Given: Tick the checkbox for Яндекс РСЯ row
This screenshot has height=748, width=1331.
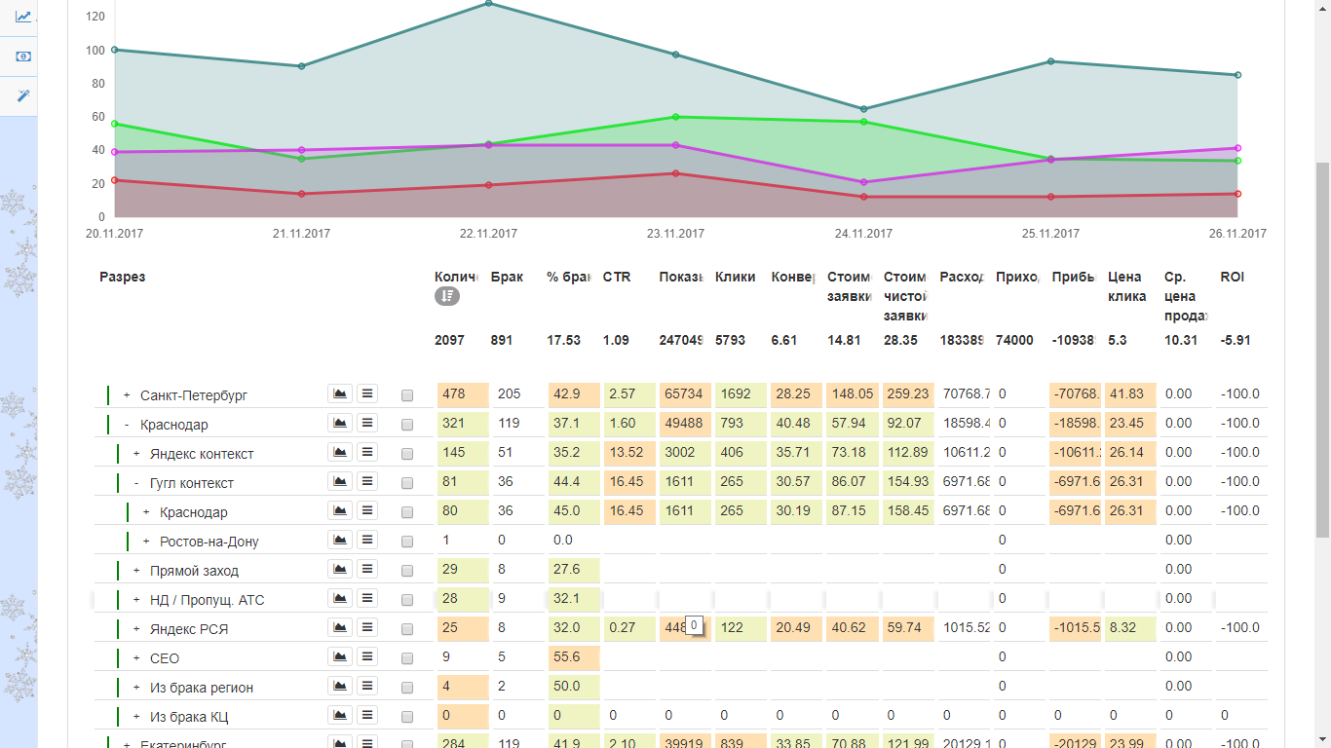Looking at the screenshot, I should pos(407,629).
